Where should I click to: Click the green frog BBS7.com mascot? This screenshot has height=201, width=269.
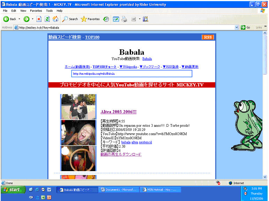coord(247,126)
